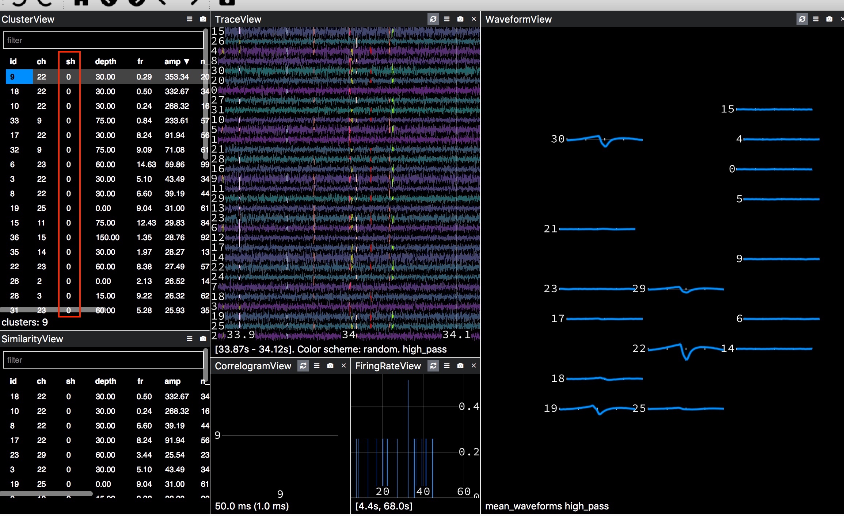Sort ClusterView by amp column
The height and width of the screenshot is (516, 844).
point(172,62)
